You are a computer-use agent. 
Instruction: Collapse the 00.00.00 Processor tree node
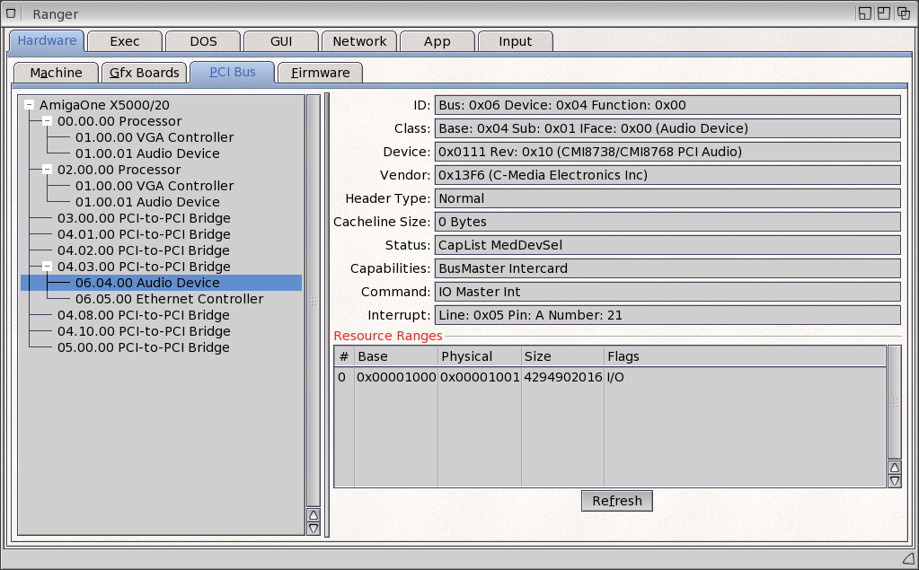(x=48, y=121)
